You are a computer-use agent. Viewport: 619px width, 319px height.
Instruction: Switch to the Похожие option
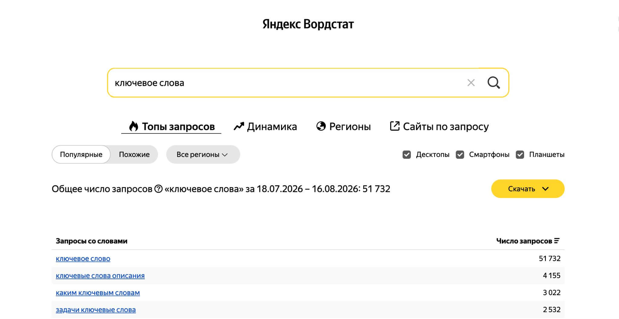point(134,155)
